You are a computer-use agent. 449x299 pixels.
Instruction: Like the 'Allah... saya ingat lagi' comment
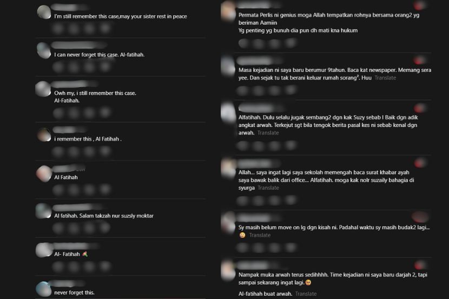pyautogui.click(x=419, y=163)
